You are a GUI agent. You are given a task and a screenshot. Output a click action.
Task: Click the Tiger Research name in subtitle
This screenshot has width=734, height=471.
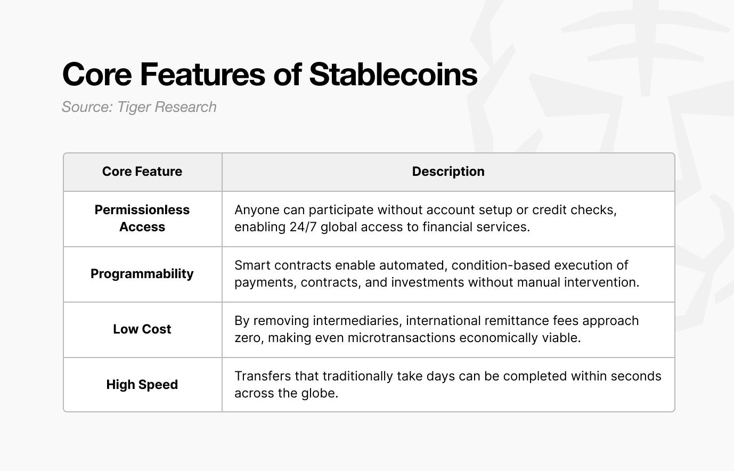(167, 107)
